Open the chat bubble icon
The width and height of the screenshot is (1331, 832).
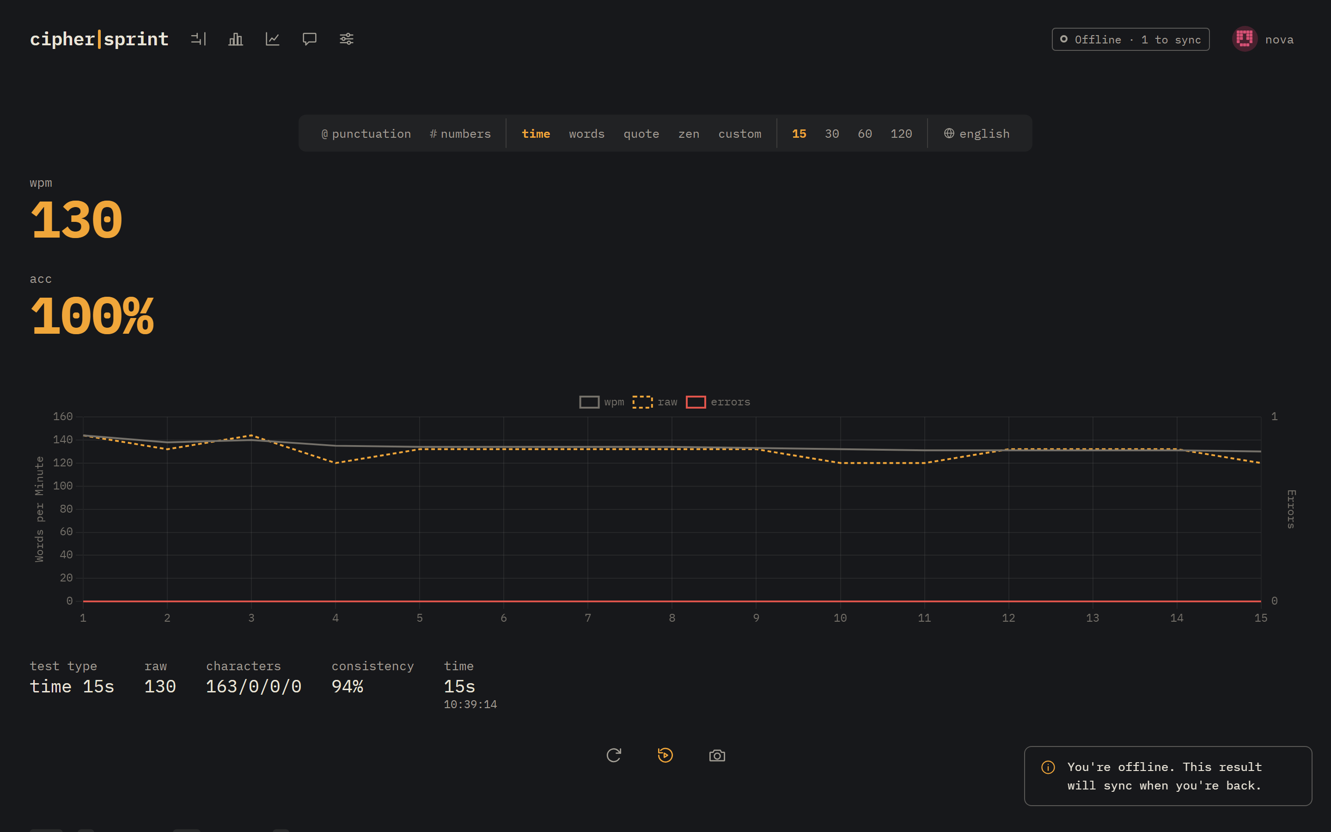coord(310,39)
